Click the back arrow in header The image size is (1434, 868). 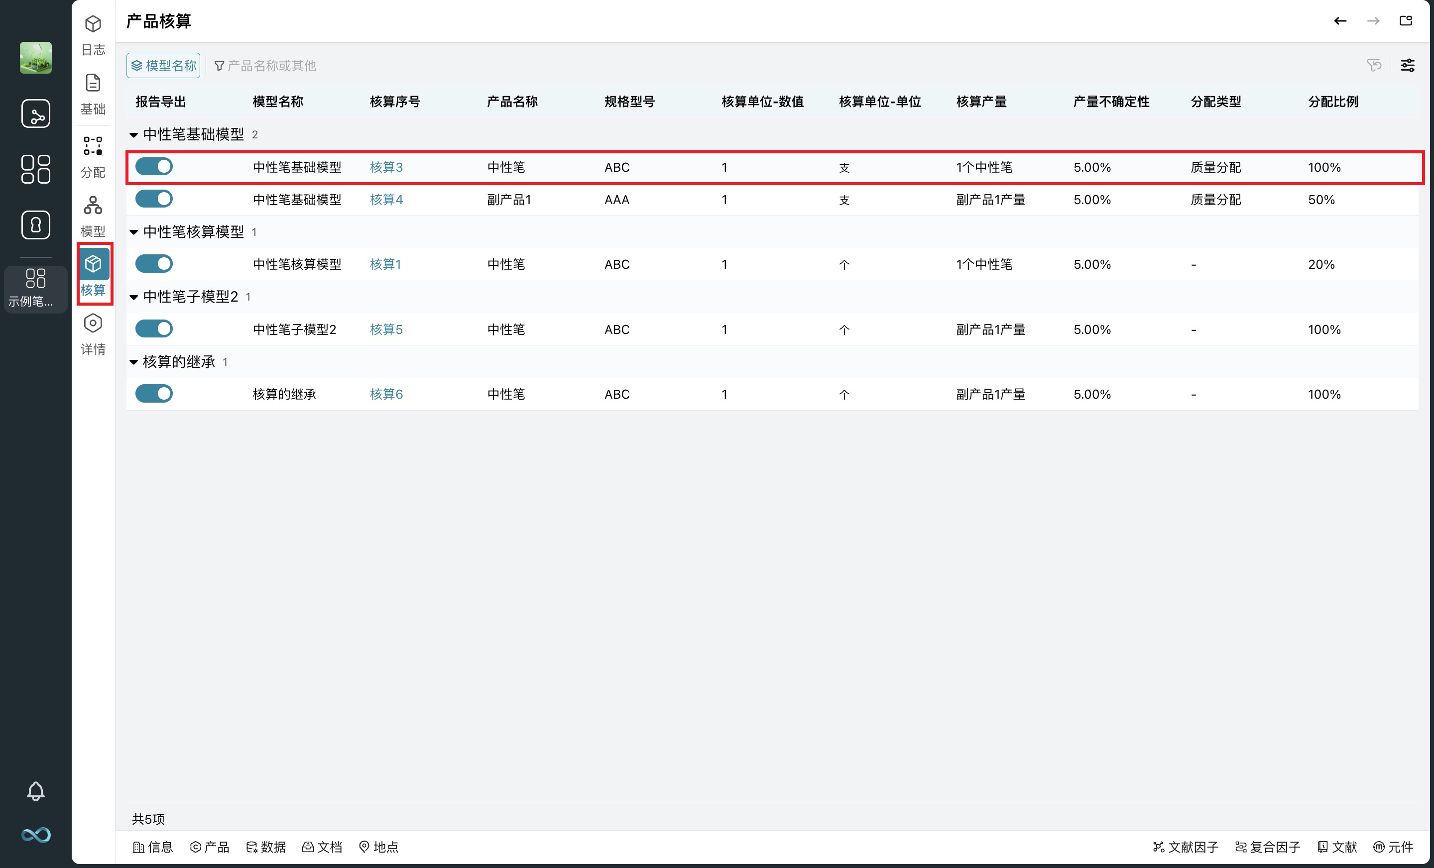click(1340, 21)
